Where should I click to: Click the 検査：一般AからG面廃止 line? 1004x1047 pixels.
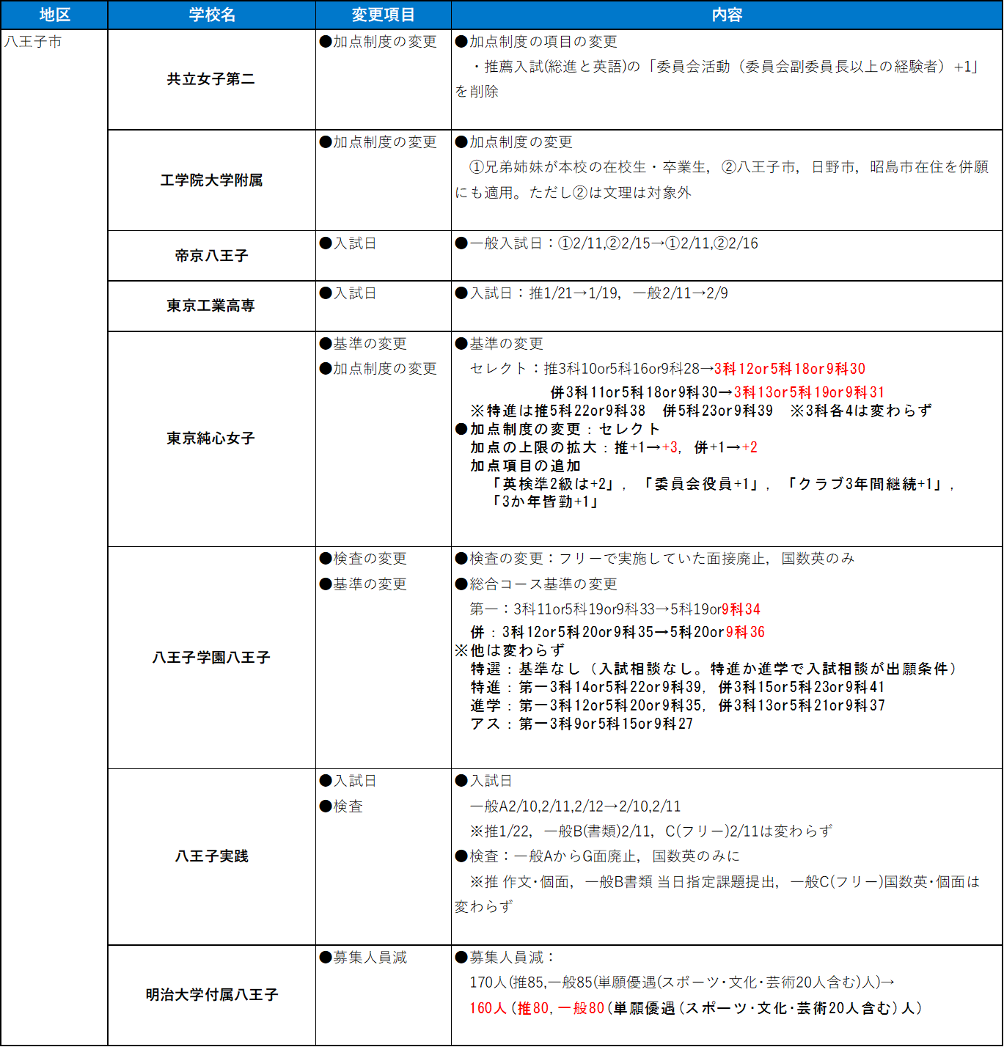click(x=598, y=856)
